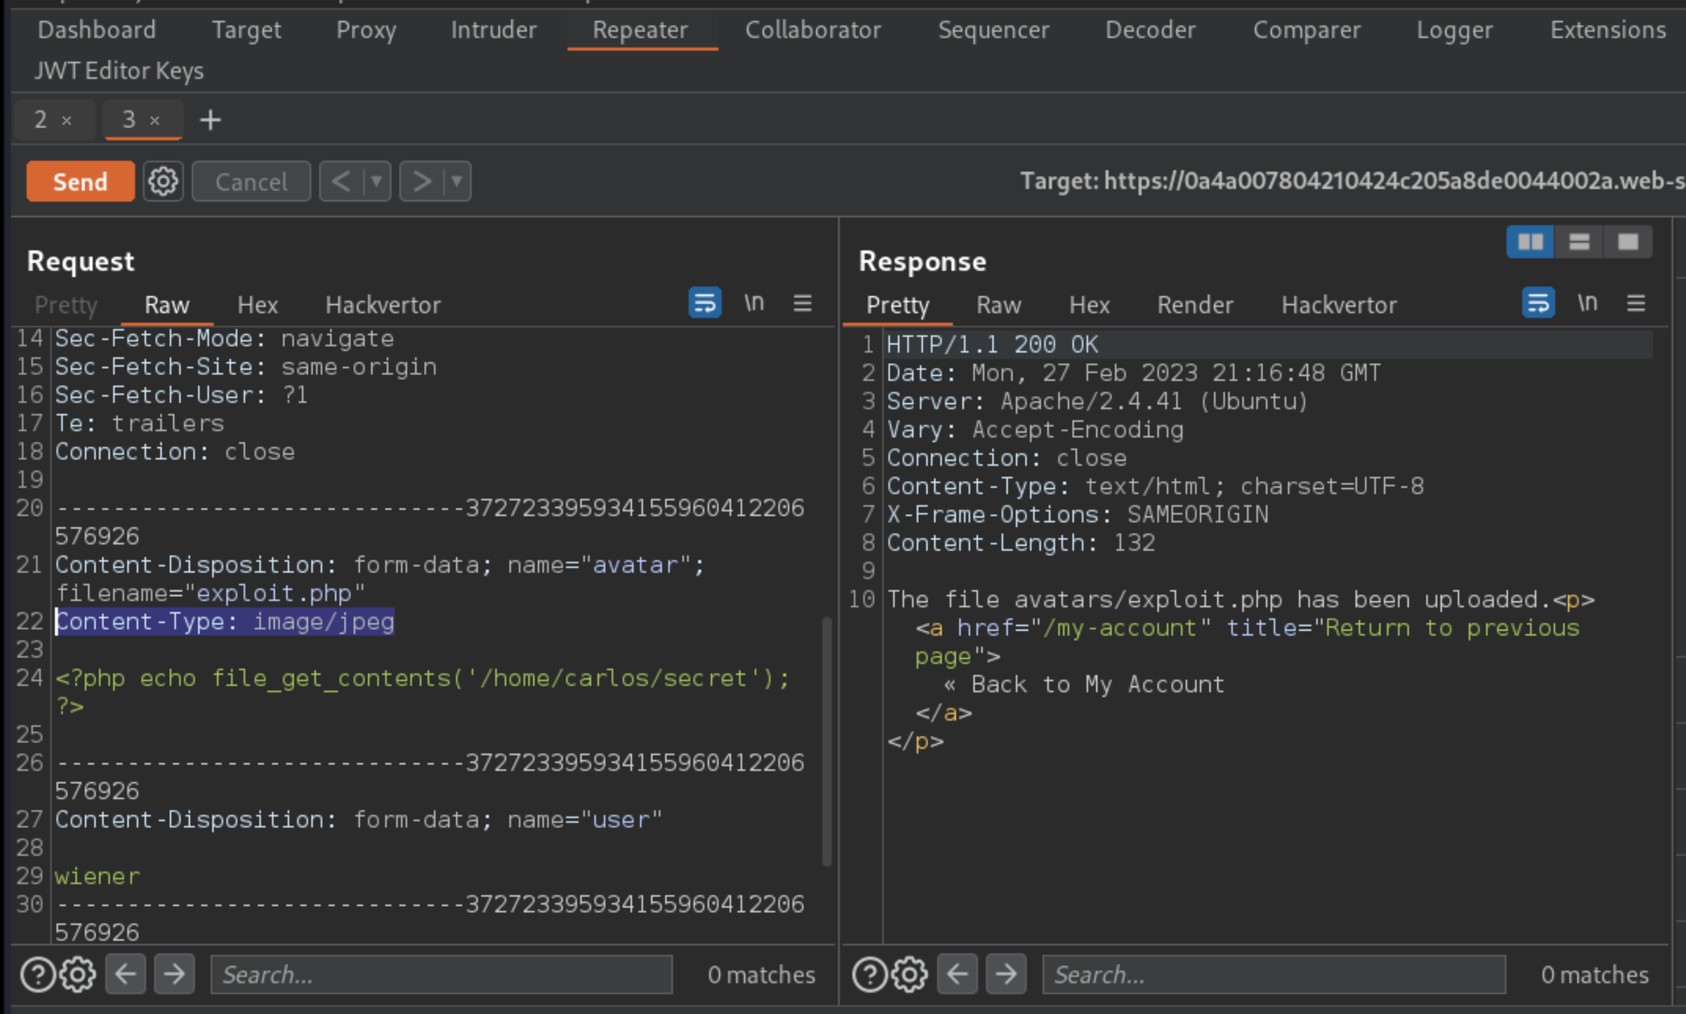
Task: Click the HTTP/1.1 200 OK response line
Action: pyautogui.click(x=992, y=344)
